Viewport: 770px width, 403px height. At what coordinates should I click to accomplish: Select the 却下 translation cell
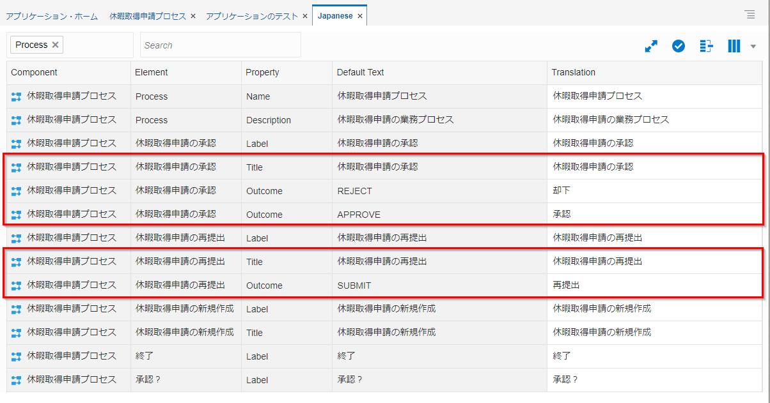pyautogui.click(x=562, y=190)
